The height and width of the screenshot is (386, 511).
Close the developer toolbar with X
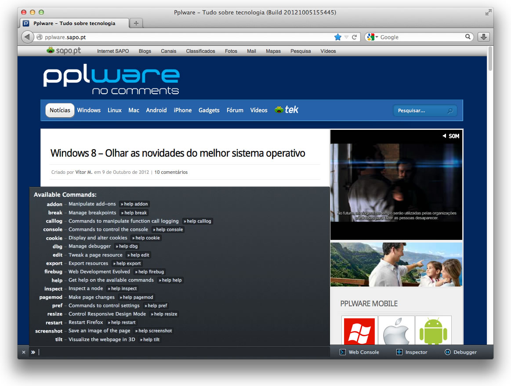pos(23,352)
